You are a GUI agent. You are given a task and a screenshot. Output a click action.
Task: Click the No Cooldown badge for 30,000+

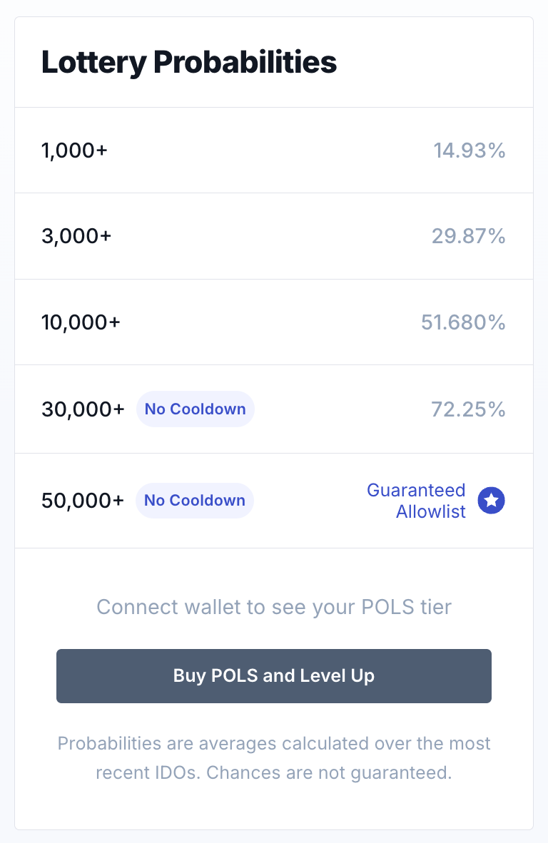pos(195,409)
